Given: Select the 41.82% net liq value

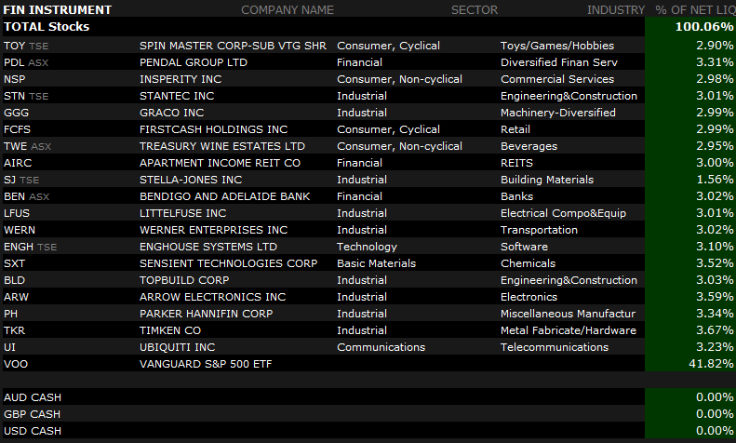Looking at the screenshot, I should [711, 364].
